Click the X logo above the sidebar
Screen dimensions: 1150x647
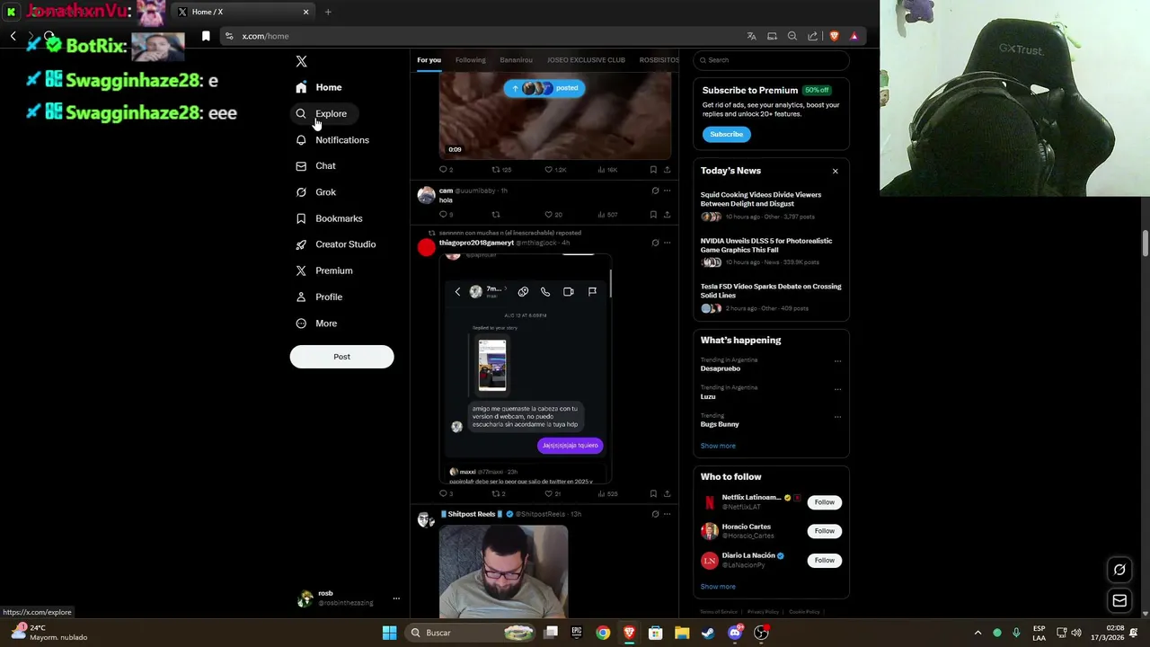pos(301,61)
